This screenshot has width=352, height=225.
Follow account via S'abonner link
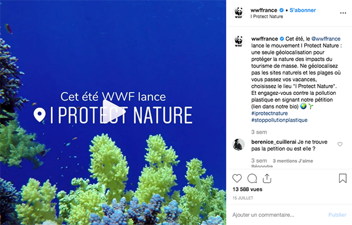coord(303,10)
